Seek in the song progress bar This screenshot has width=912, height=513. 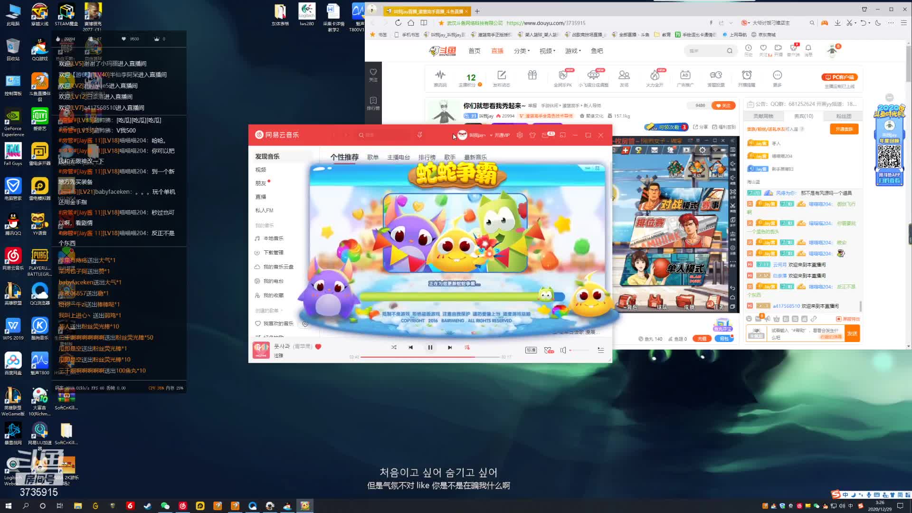[430, 357]
